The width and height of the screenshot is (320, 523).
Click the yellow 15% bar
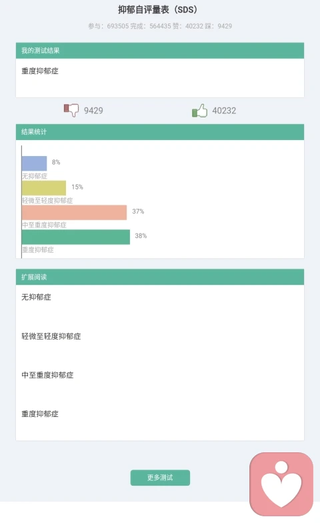coord(44,188)
